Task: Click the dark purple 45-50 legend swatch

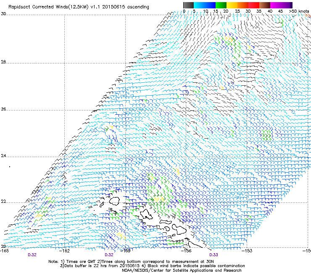Action: (x=287, y=5)
